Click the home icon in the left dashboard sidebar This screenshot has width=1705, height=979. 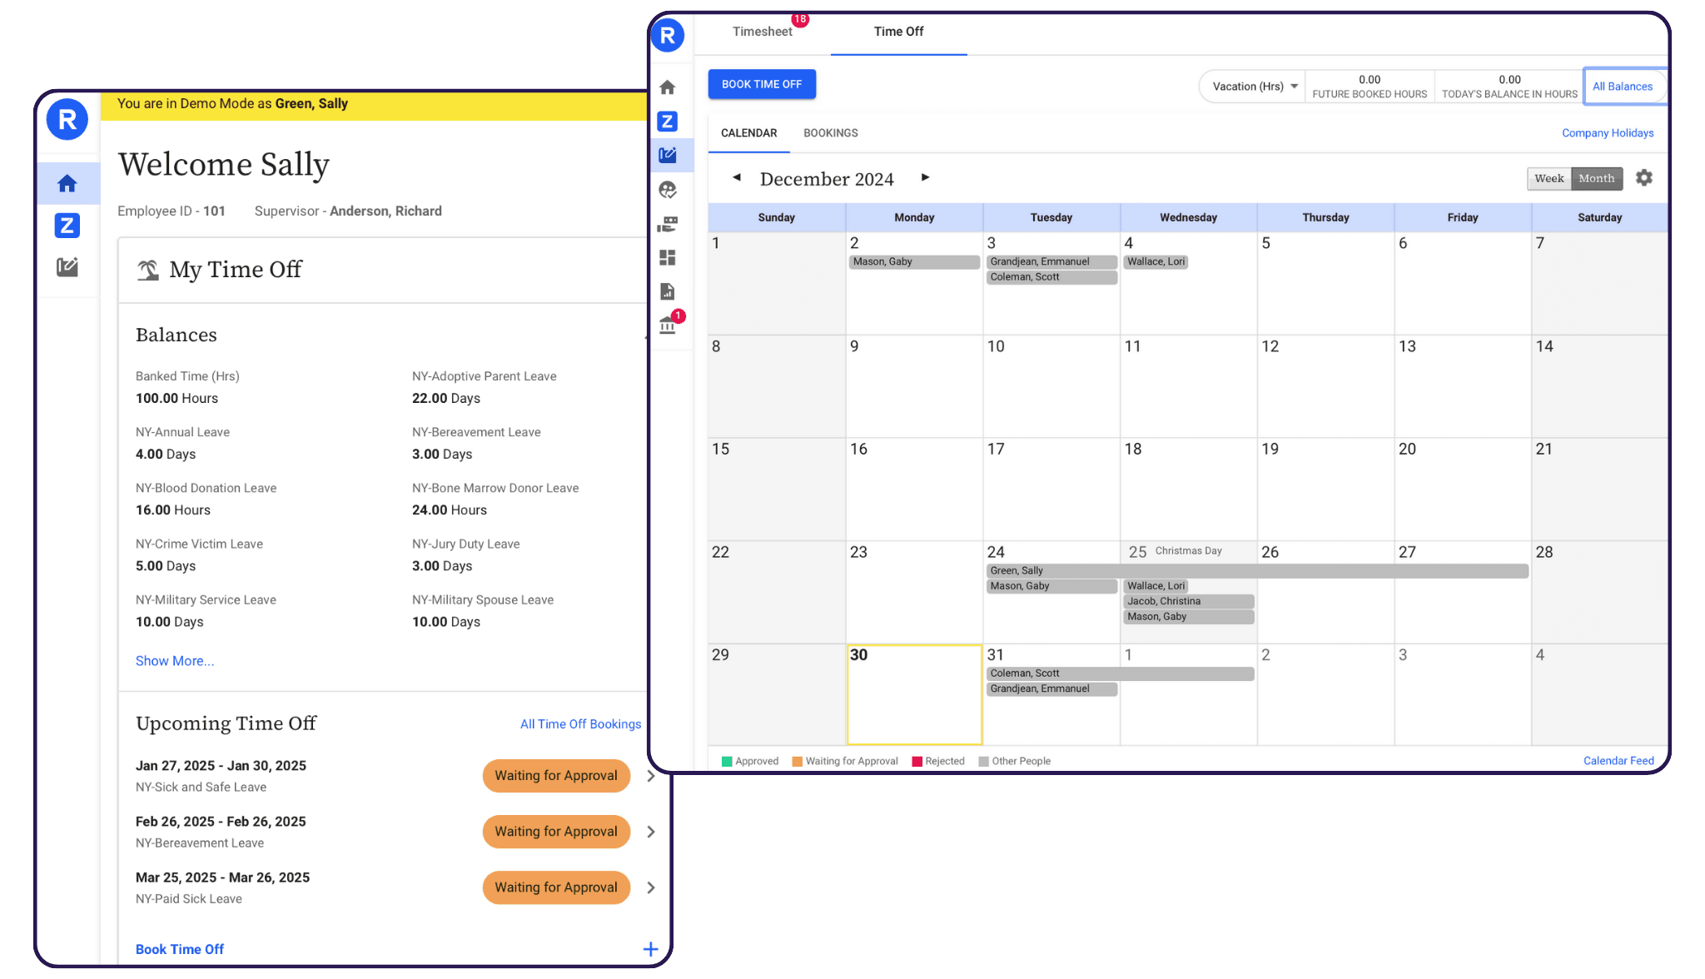(67, 184)
